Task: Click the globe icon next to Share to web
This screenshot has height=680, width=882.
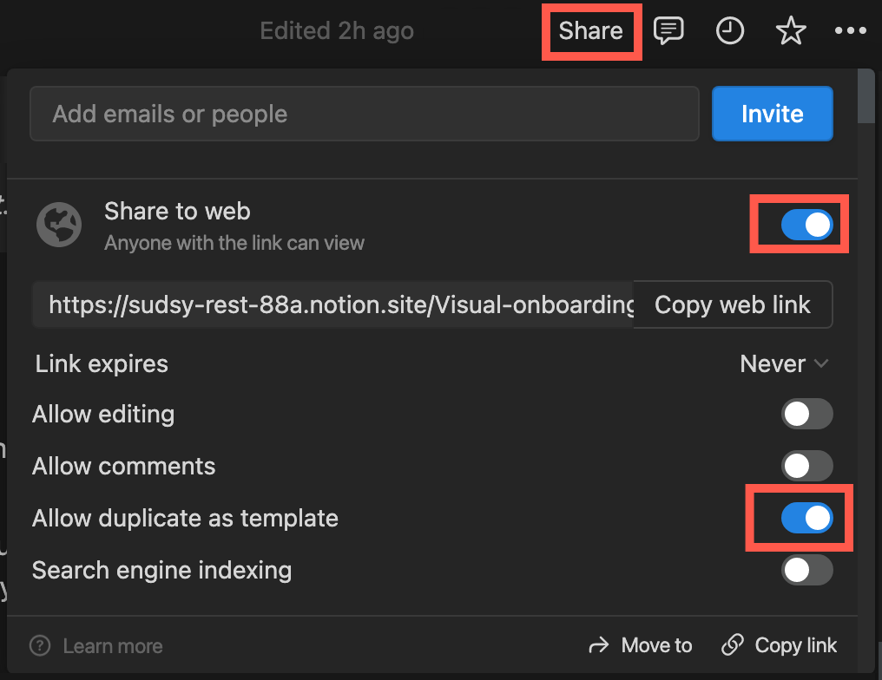Action: pyautogui.click(x=58, y=224)
